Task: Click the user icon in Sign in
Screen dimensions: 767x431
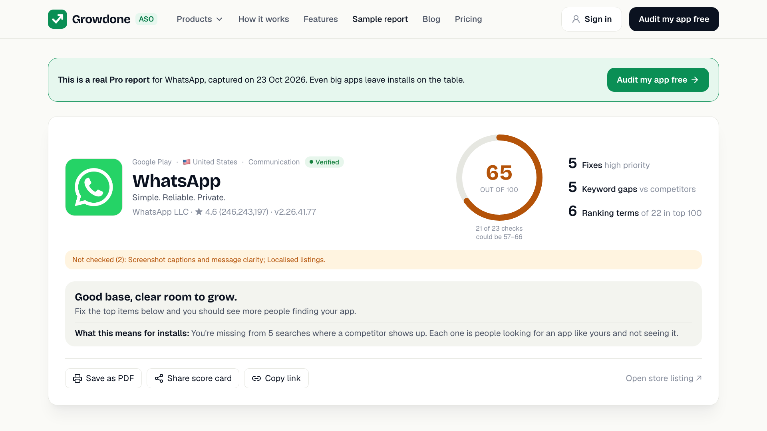Action: click(x=576, y=19)
